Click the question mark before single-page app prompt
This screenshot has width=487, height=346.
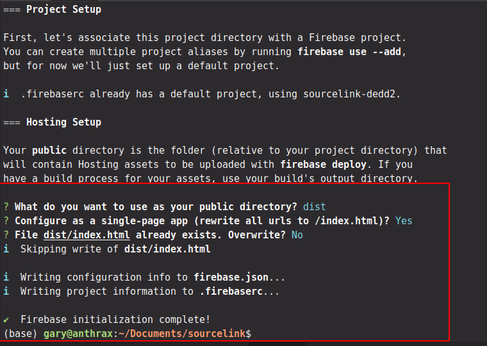pyautogui.click(x=6, y=221)
